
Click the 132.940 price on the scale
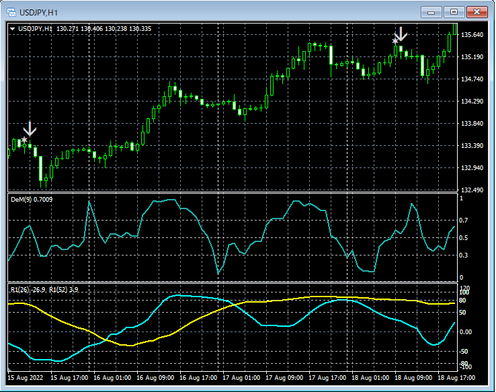pos(472,168)
